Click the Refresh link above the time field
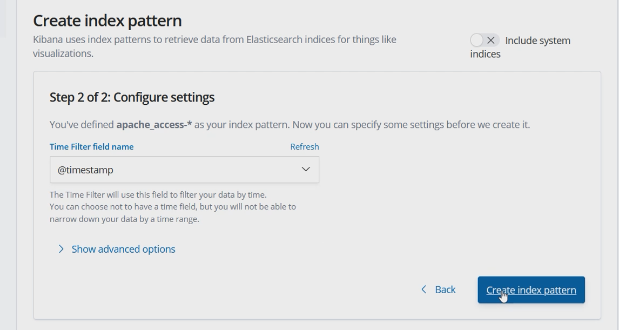The width and height of the screenshot is (619, 330). coord(305,147)
